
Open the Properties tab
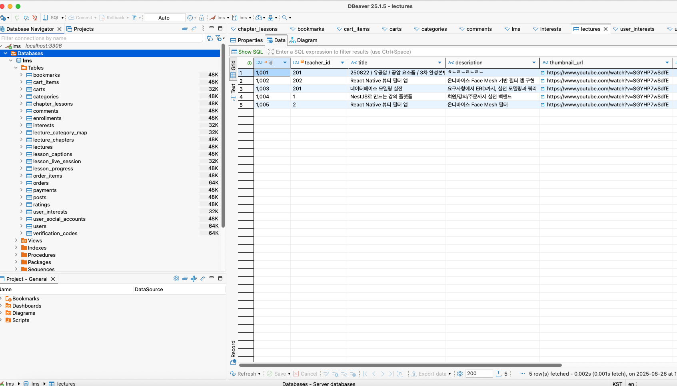coord(247,40)
